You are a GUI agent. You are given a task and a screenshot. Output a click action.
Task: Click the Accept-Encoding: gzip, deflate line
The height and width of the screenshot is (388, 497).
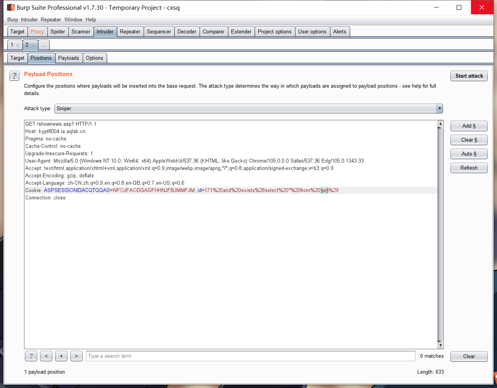coord(59,176)
